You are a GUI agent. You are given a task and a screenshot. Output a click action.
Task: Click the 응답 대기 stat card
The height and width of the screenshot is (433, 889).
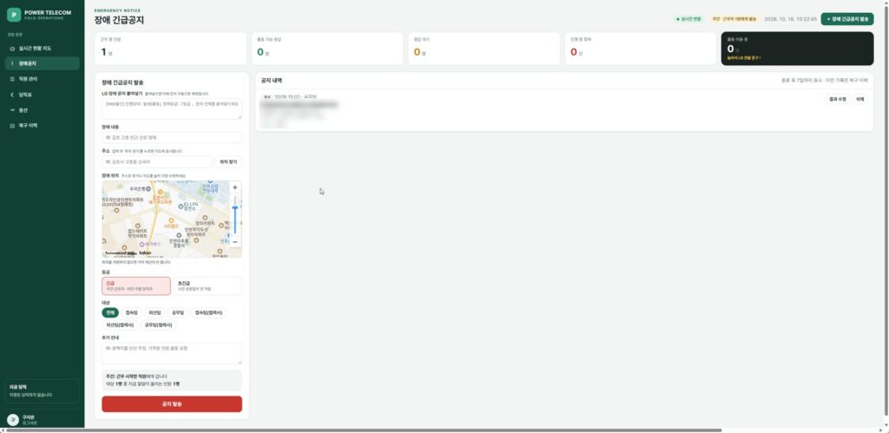[484, 49]
